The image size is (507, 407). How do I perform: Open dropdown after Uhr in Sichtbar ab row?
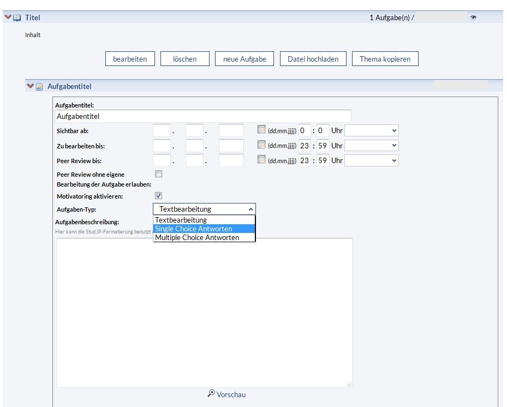coord(372,131)
